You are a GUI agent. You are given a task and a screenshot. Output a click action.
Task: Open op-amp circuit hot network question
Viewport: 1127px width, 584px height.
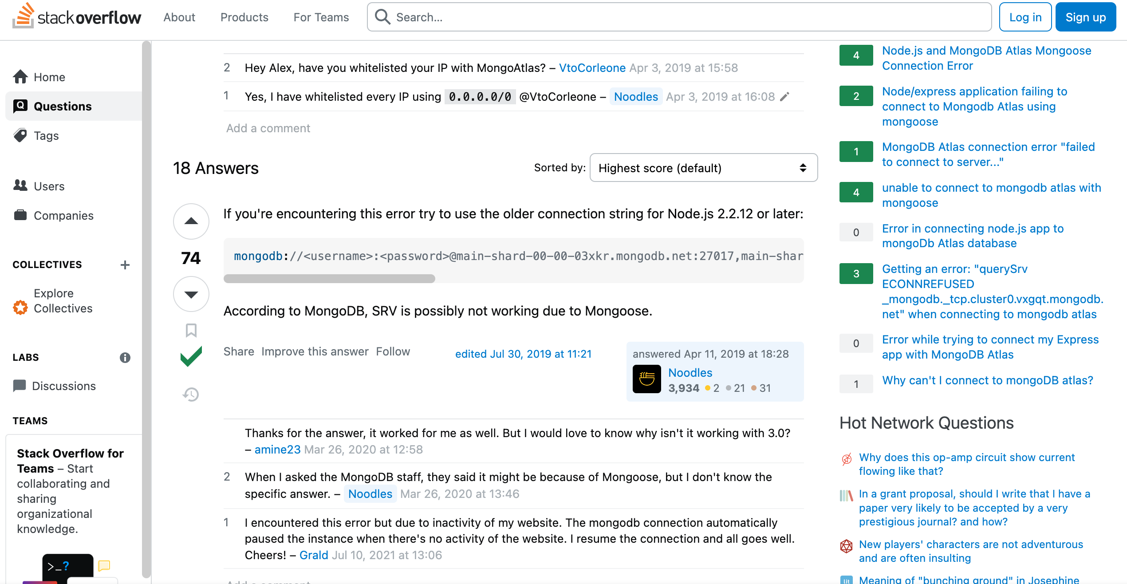point(966,464)
